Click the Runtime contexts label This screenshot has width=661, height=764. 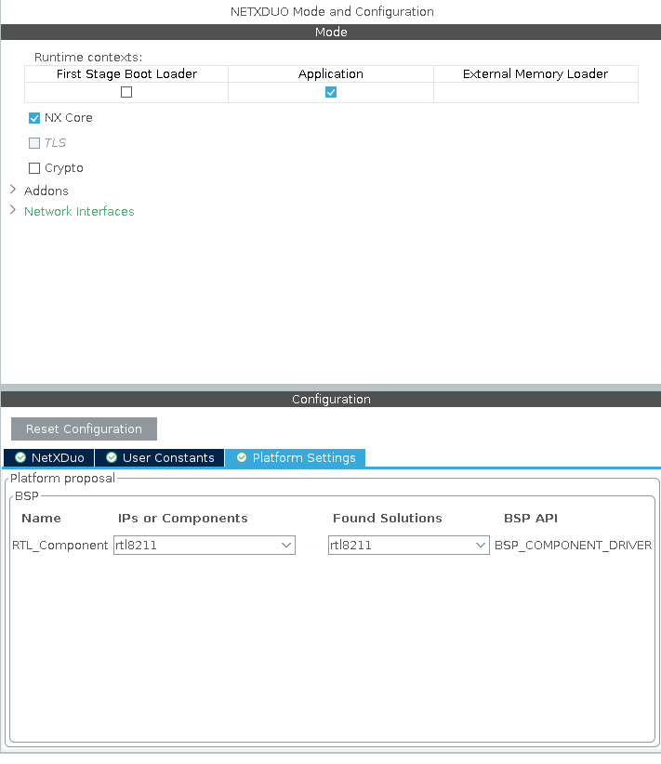click(88, 58)
